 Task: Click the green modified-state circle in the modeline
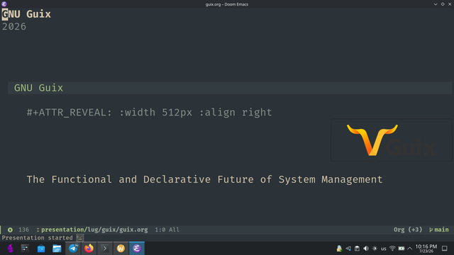click(10, 229)
